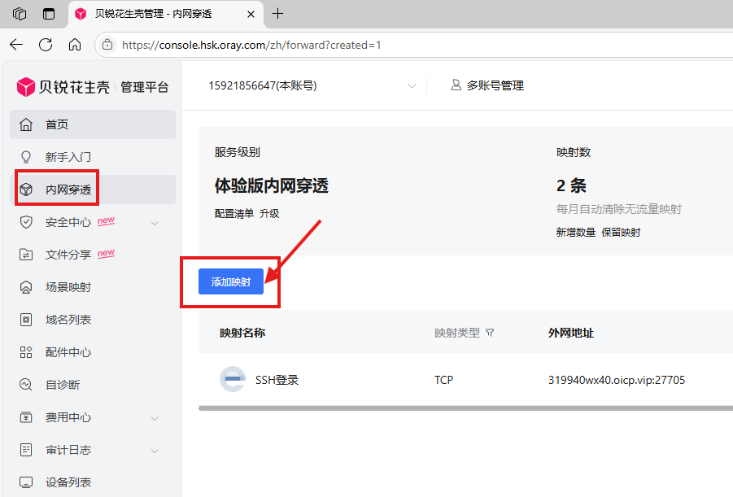Click the 映射名称 column header
The width and height of the screenshot is (733, 497).
(242, 333)
